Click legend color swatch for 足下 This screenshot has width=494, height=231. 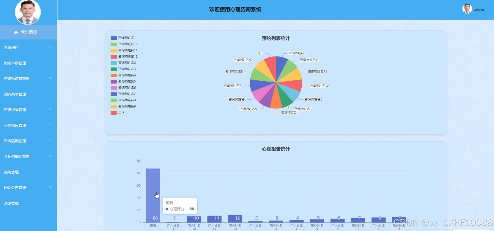[114, 113]
